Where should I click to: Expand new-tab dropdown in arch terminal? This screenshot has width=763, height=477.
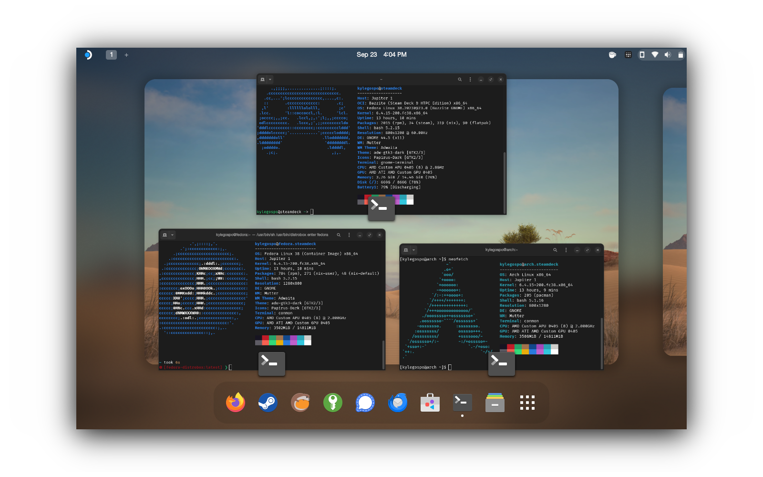[x=413, y=249]
